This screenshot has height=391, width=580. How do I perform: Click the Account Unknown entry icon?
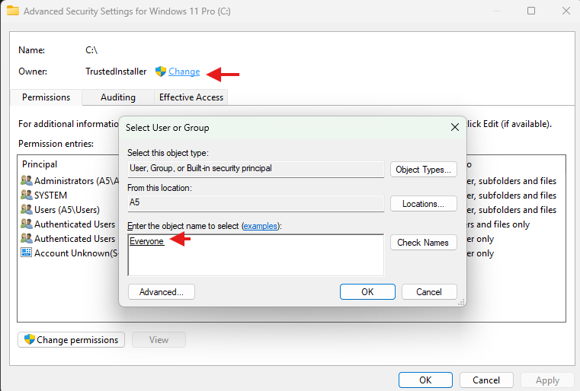tap(27, 253)
